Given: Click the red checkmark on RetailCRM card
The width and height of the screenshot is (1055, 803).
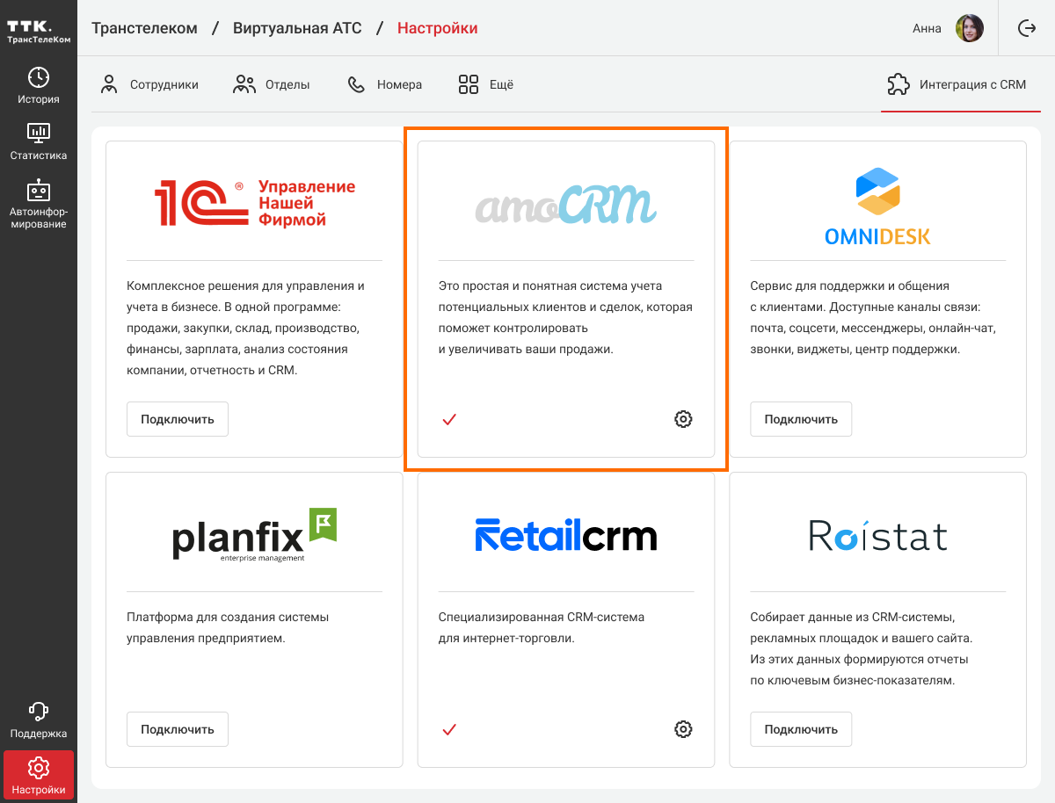Looking at the screenshot, I should click(x=449, y=729).
